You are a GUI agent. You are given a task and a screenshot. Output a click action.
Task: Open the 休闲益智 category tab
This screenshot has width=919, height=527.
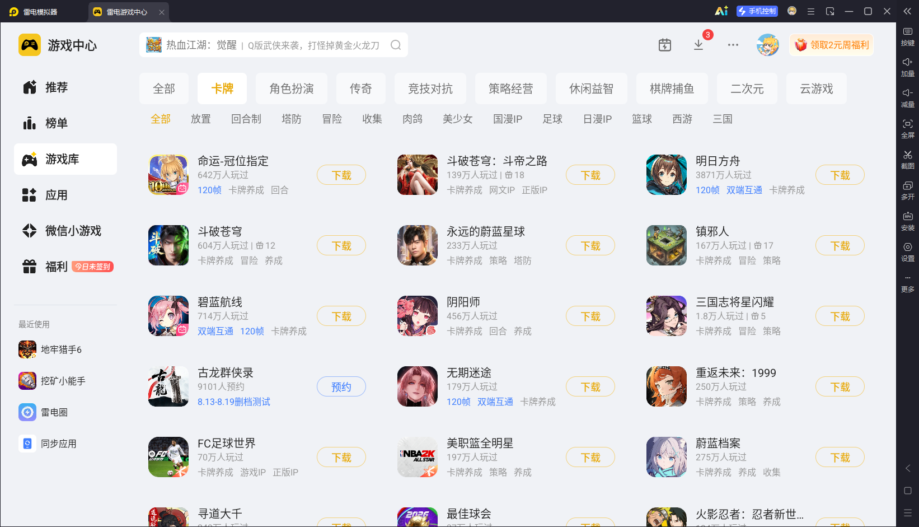click(592, 88)
